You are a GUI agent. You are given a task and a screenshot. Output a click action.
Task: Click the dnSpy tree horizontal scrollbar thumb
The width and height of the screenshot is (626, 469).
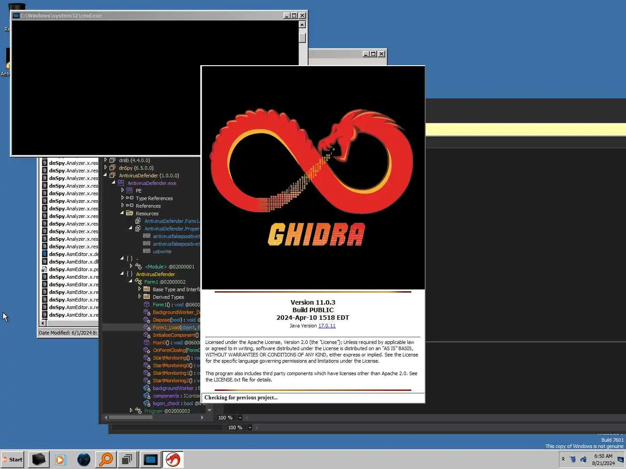[131, 418]
